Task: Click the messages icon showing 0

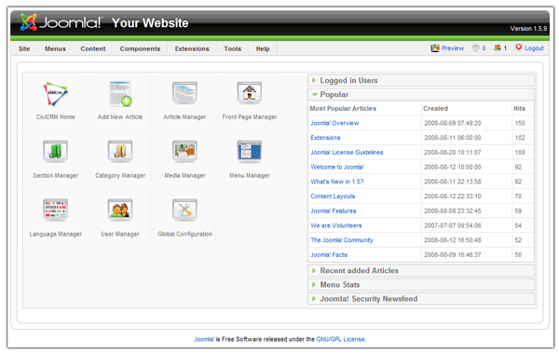Action: point(476,48)
